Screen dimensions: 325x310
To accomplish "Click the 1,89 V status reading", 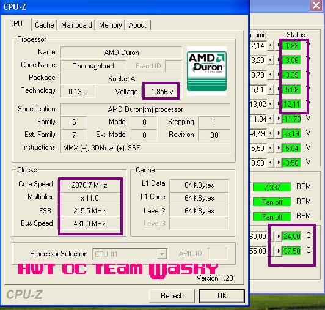I will point(292,45).
